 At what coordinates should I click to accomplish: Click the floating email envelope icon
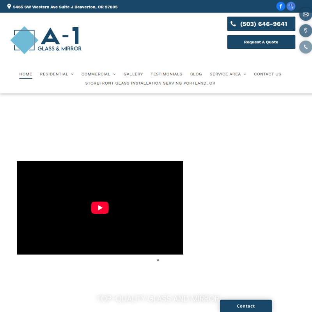pos(306,14)
